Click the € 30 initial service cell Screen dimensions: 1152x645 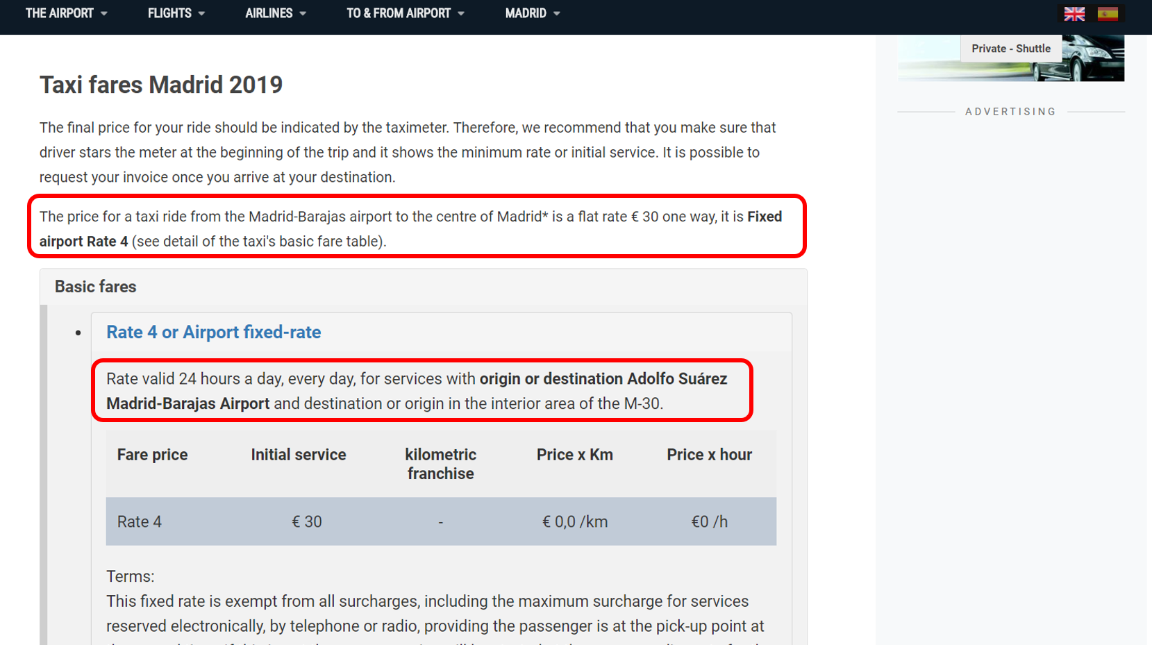[x=306, y=522]
